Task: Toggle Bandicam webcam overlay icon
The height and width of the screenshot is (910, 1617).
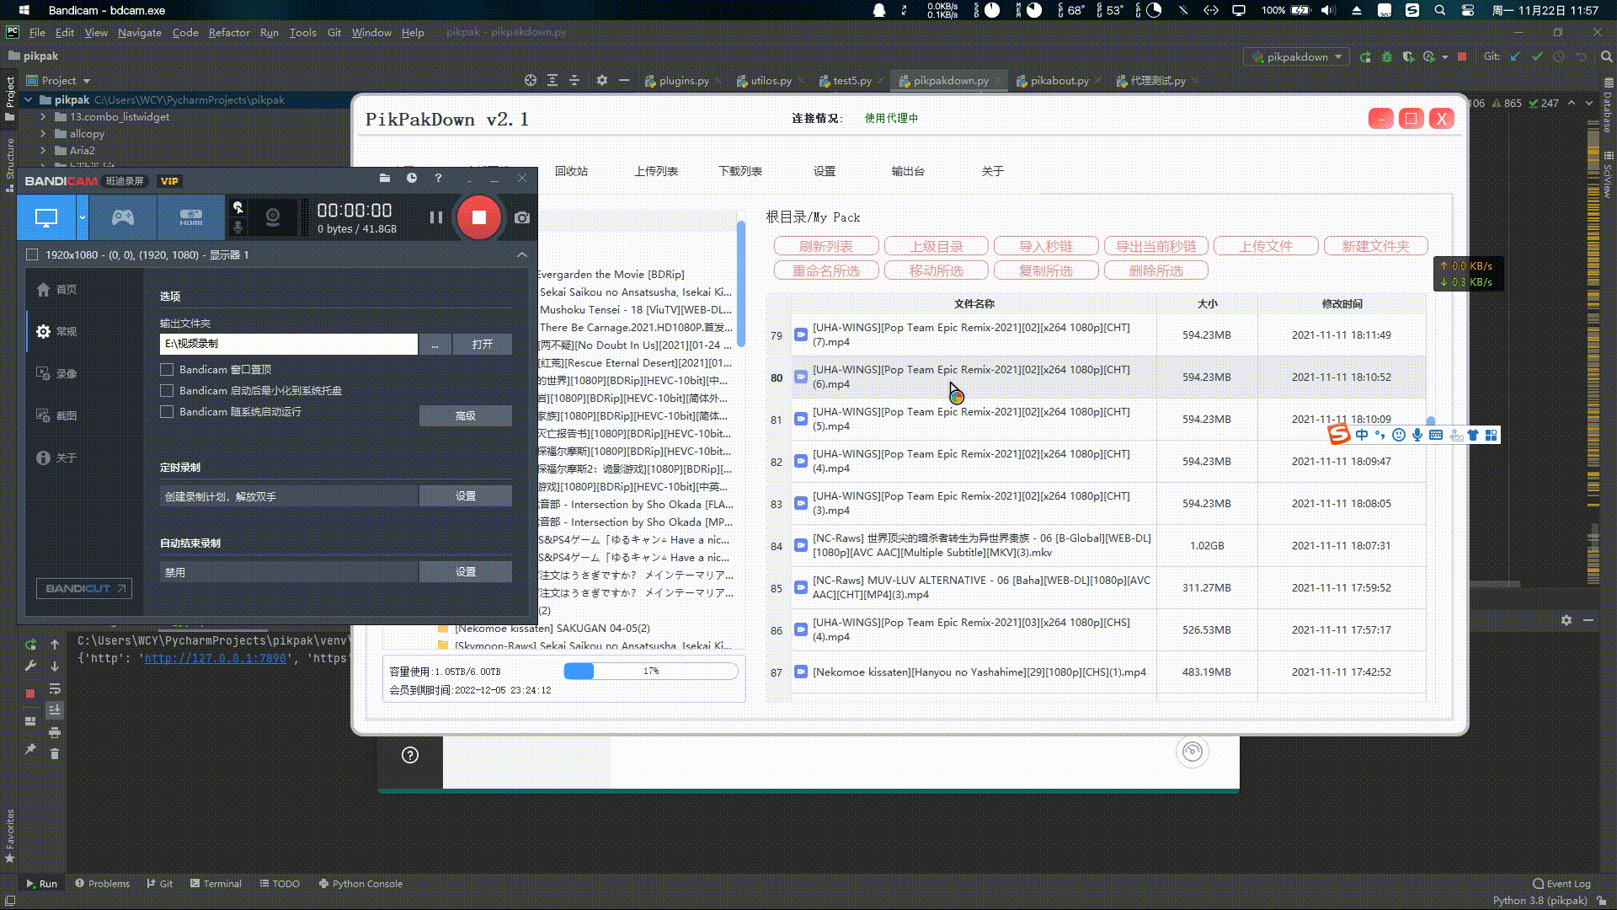Action: click(x=273, y=218)
